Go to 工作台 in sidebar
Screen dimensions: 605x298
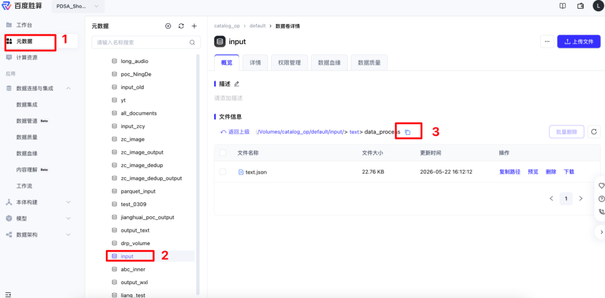click(x=24, y=25)
